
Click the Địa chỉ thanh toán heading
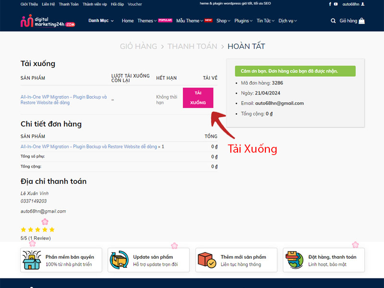53,181
